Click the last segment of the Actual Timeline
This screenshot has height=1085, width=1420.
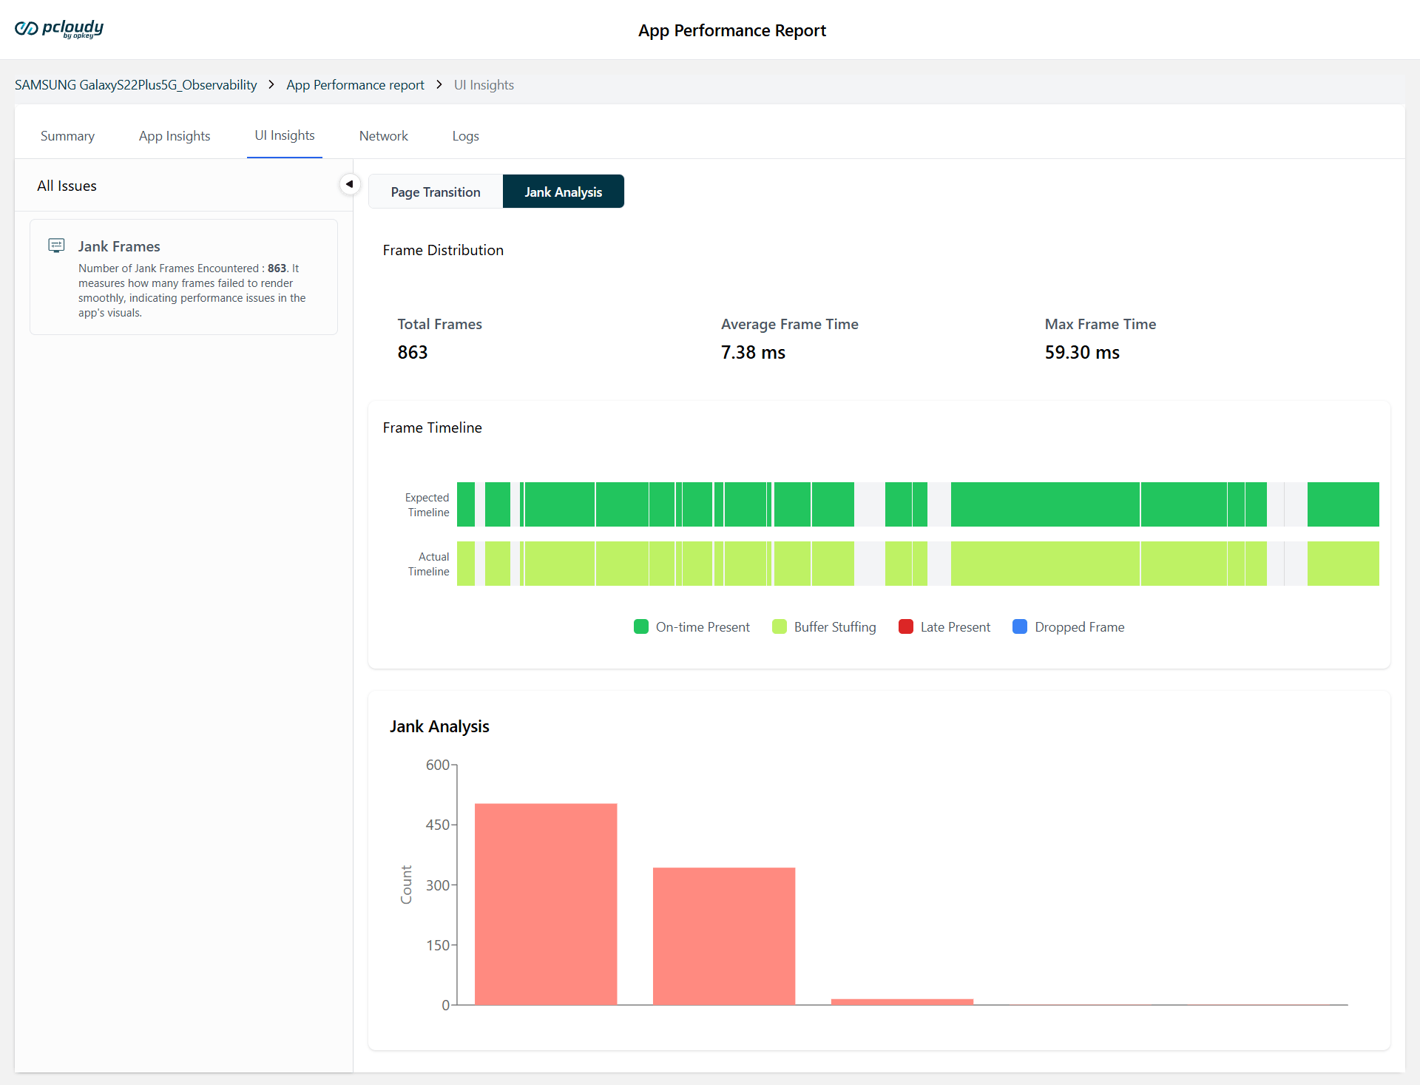click(1343, 564)
